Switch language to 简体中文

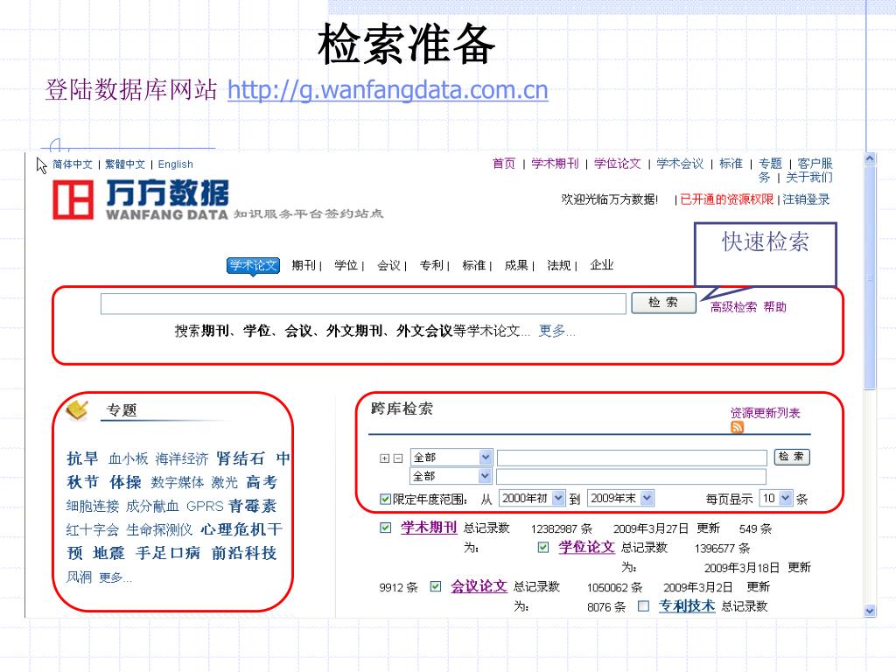pyautogui.click(x=73, y=164)
